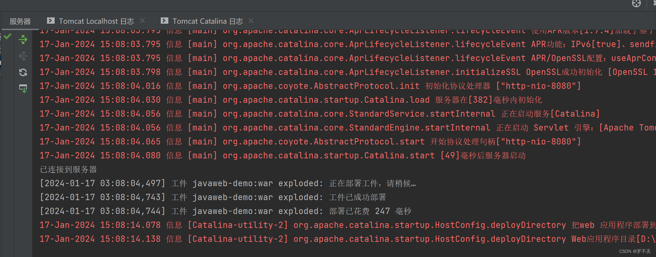
Task: Click the '正在启动服务[Catalina]' log line
Action: [x=319, y=114]
